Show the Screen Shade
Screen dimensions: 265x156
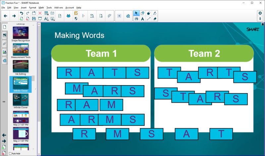40,19
